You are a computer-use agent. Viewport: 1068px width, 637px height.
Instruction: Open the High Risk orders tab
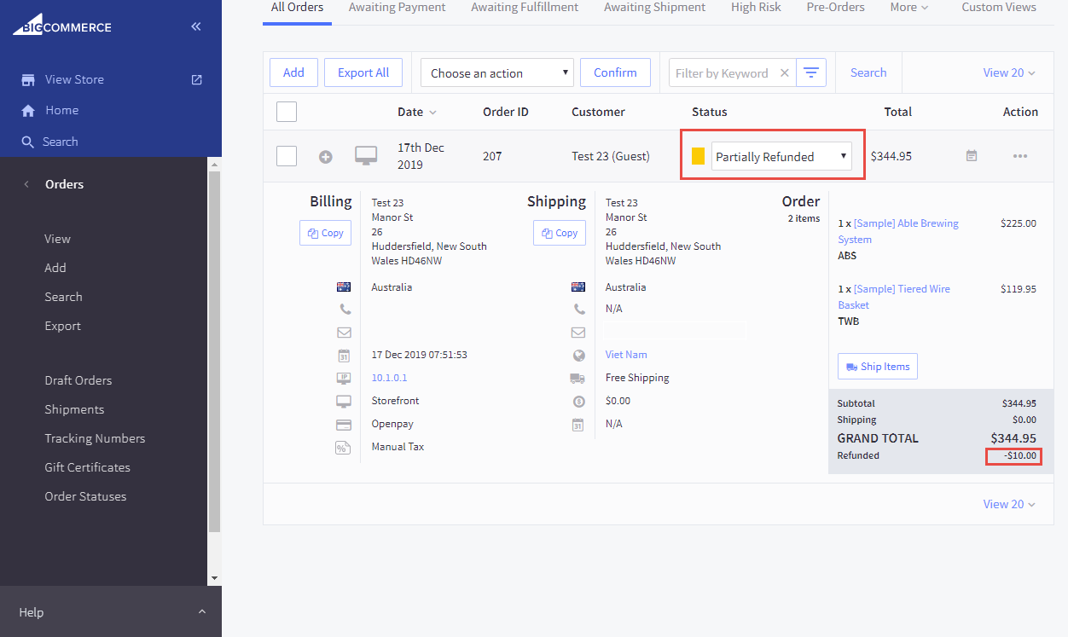pos(756,8)
